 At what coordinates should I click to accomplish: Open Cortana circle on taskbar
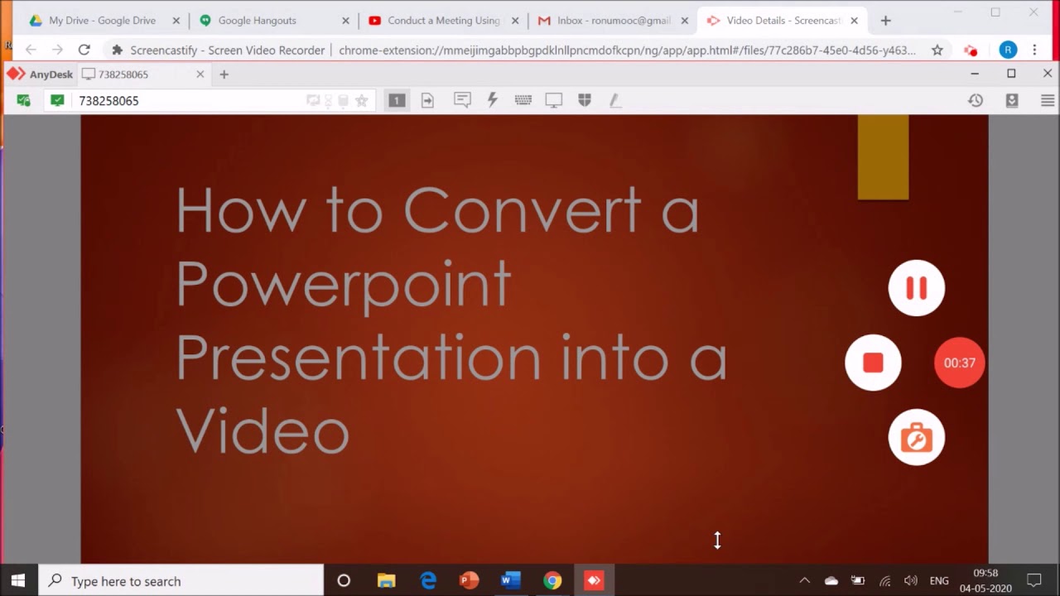tap(344, 581)
